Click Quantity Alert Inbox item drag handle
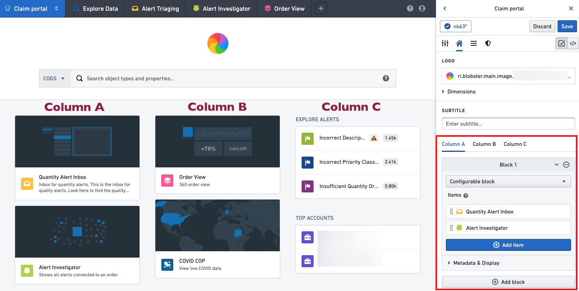Viewport: 579px width, 291px height. (x=451, y=211)
